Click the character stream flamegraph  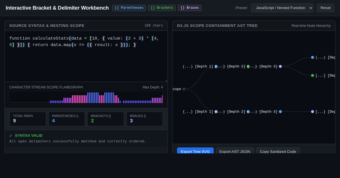[86, 97]
